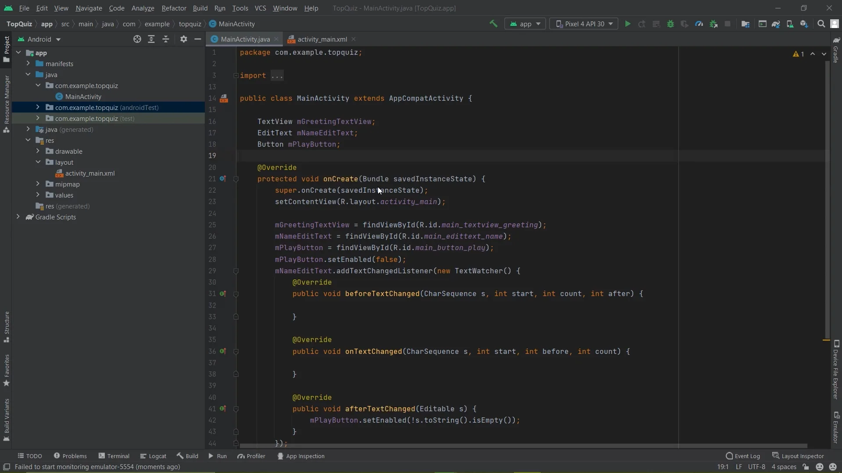
Task: Open the Logcat tool window
Action: tap(153, 456)
